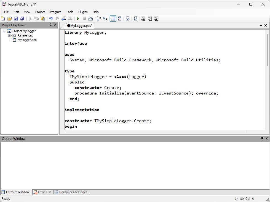Stop execution with the square stop icon
This screenshot has width=270, height=202.
click(84, 19)
